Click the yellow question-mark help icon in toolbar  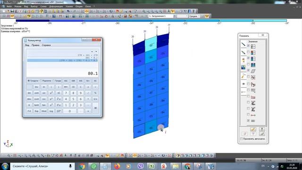click(x=41, y=11)
